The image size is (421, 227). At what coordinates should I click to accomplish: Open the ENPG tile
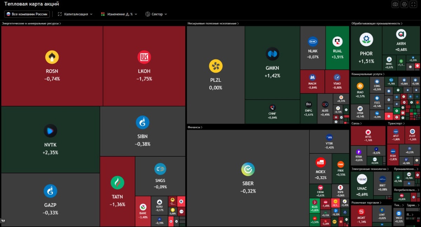coord(308,109)
